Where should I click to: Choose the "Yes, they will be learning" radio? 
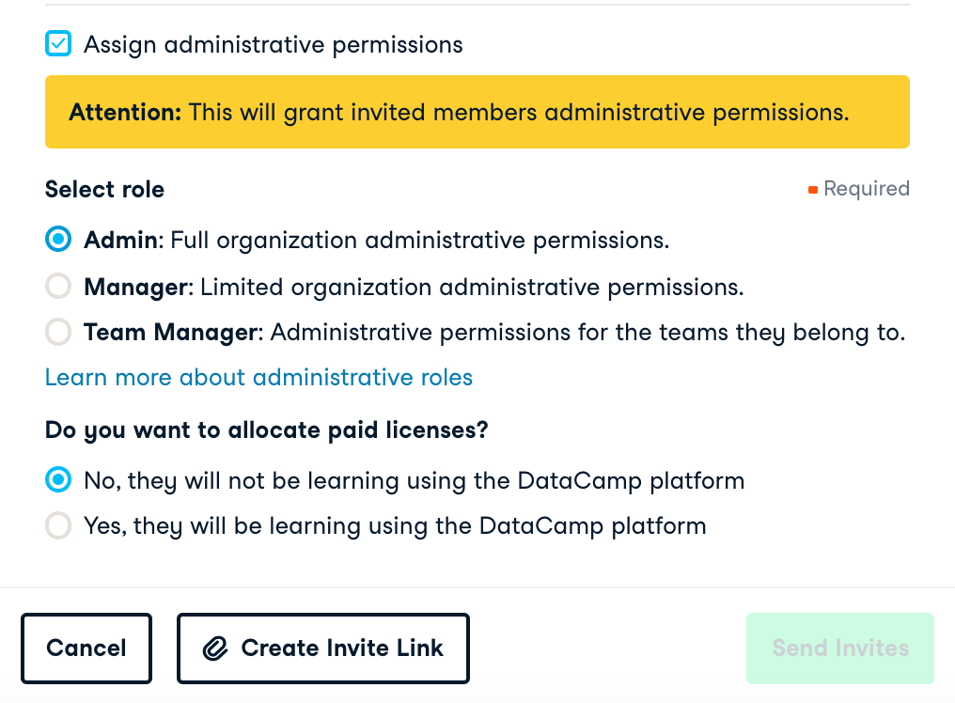(x=58, y=525)
